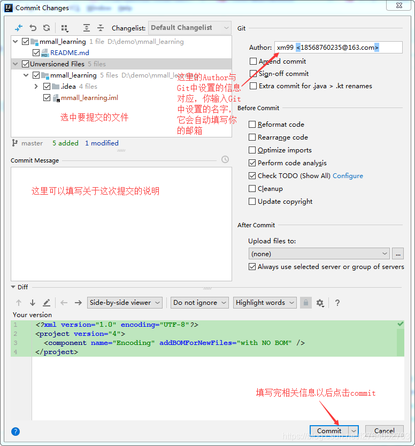Open the Commit button dropdown arrow
This screenshot has height=446, width=415.
[353, 431]
